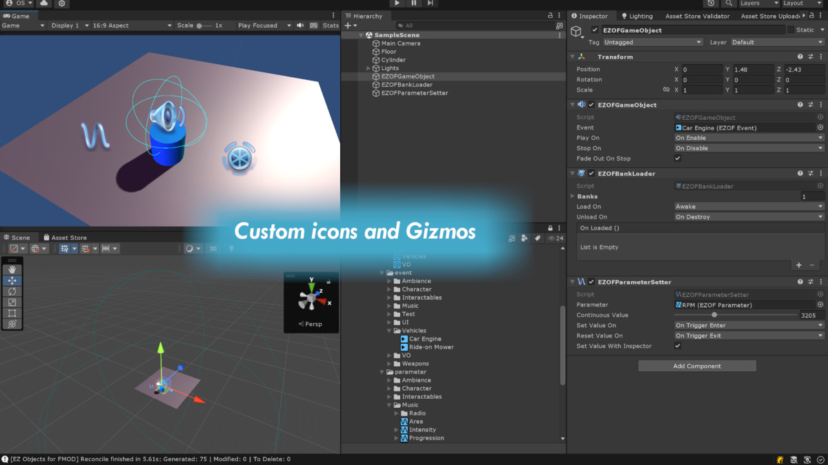828x465 pixels.
Task: Open Transform component preset icon
Action: pyautogui.click(x=811, y=57)
